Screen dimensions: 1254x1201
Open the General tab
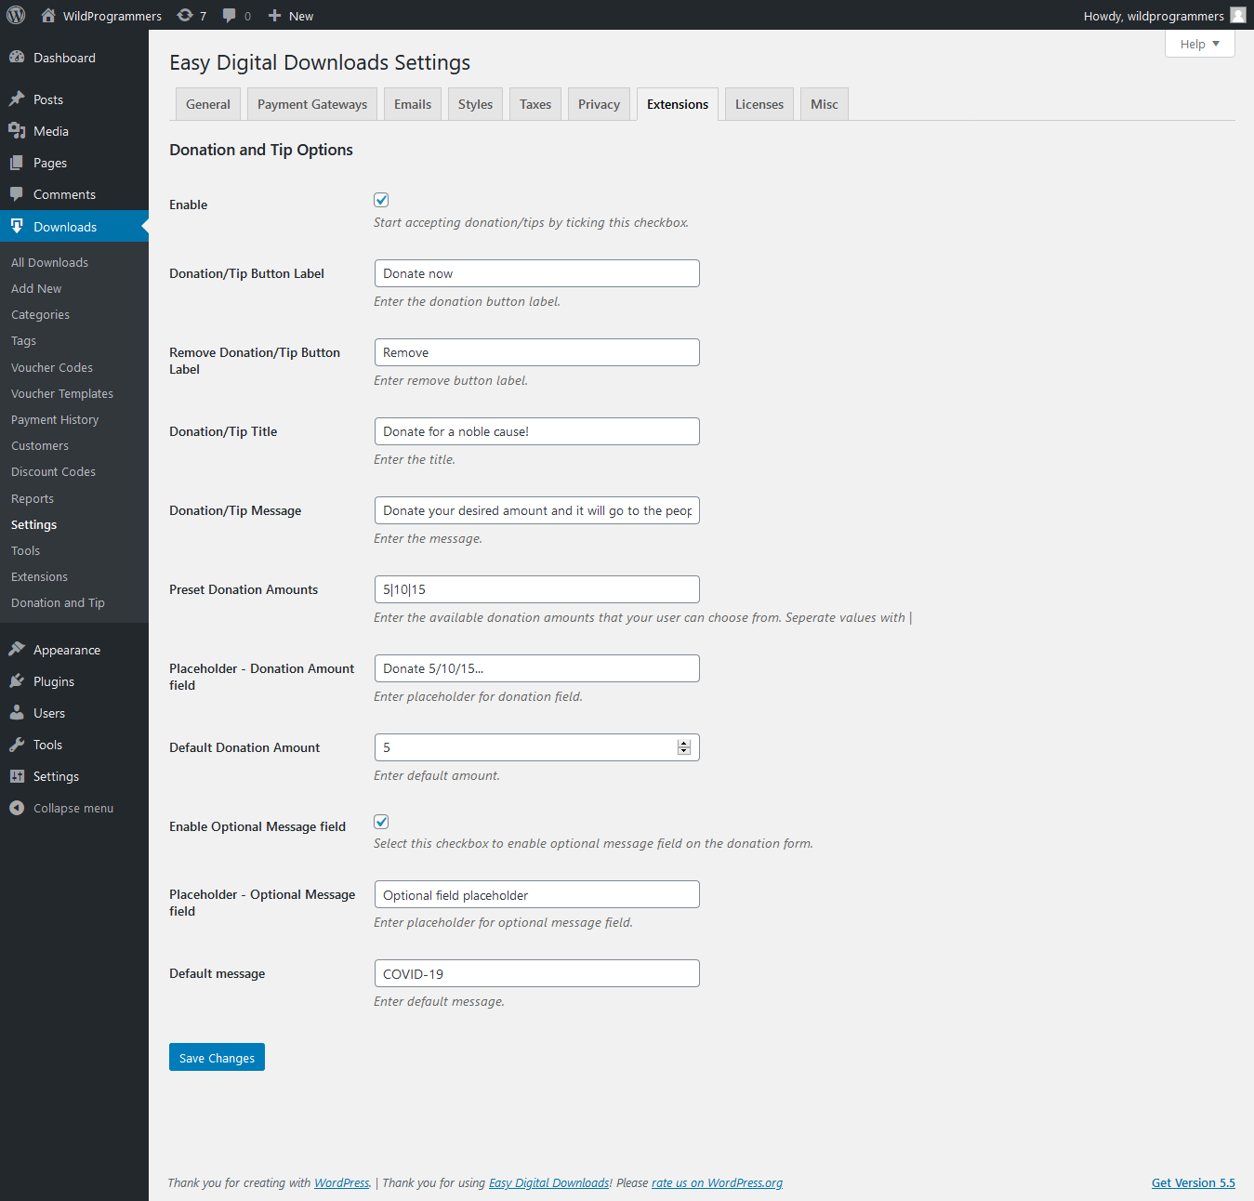pos(208,104)
